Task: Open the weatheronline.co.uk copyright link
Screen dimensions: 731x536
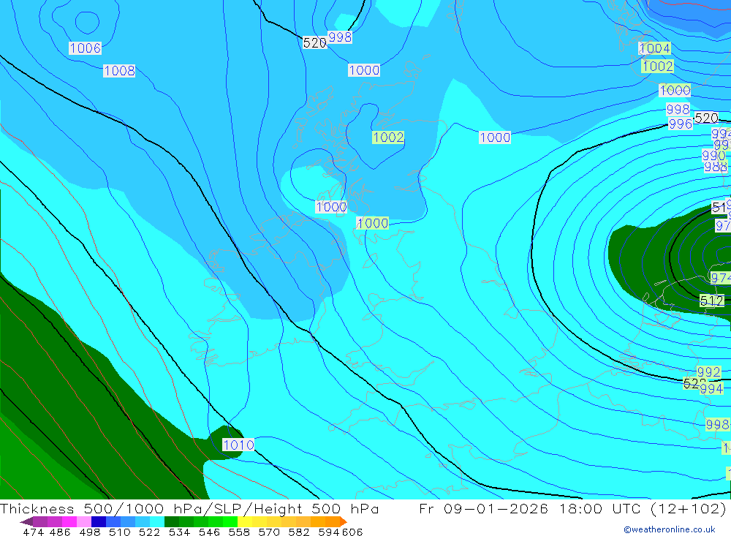Action: (x=670, y=529)
